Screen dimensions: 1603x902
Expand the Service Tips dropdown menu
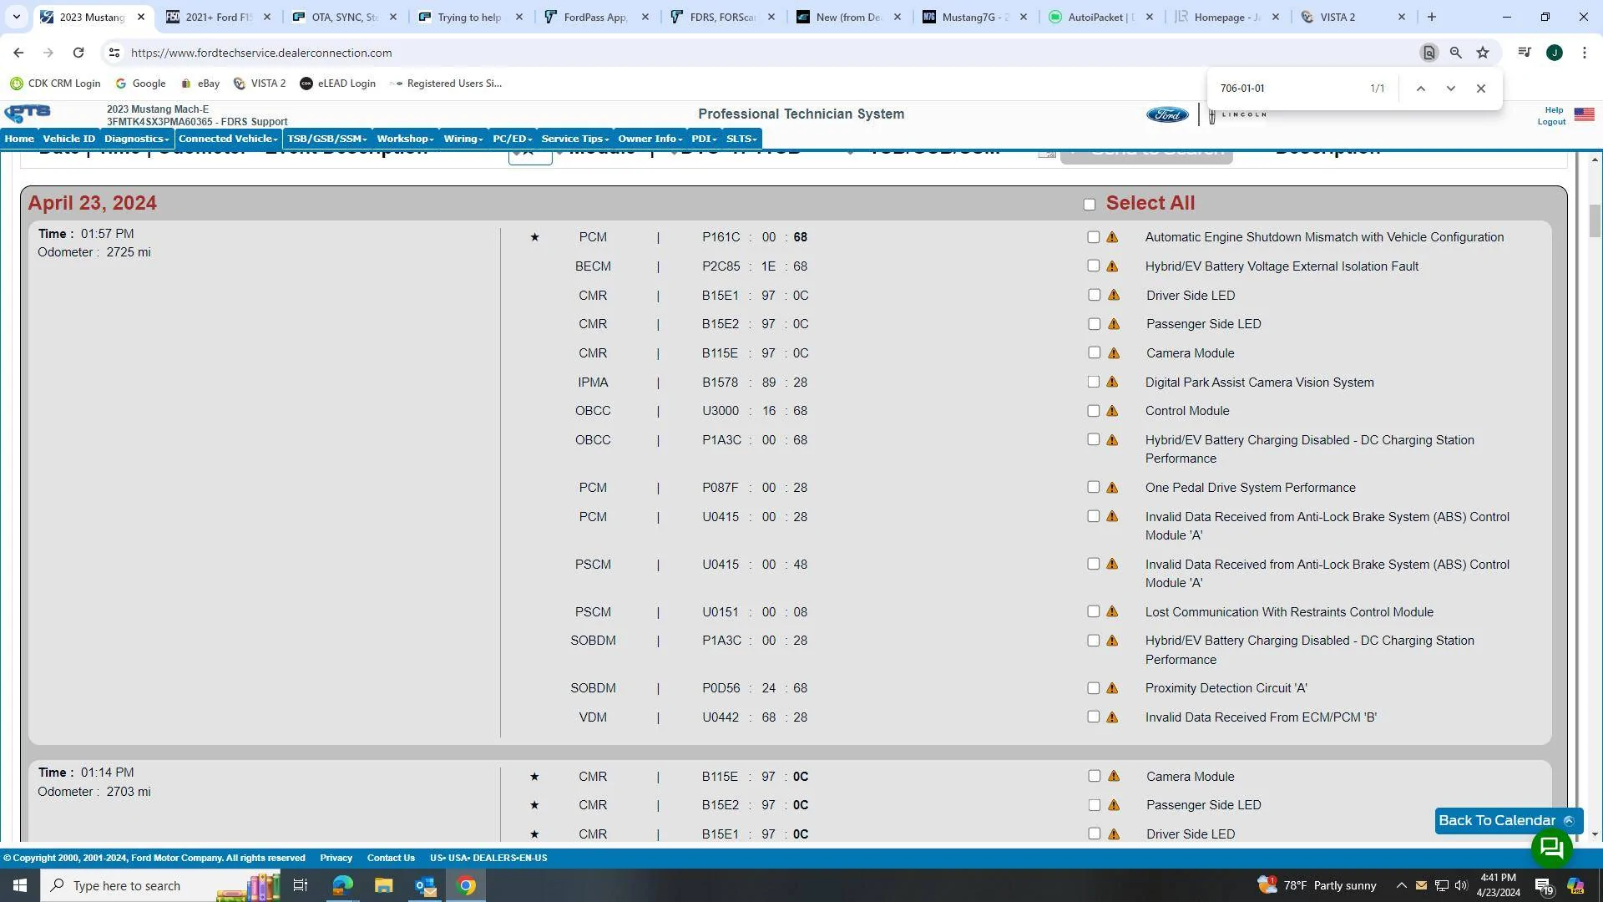click(x=575, y=139)
